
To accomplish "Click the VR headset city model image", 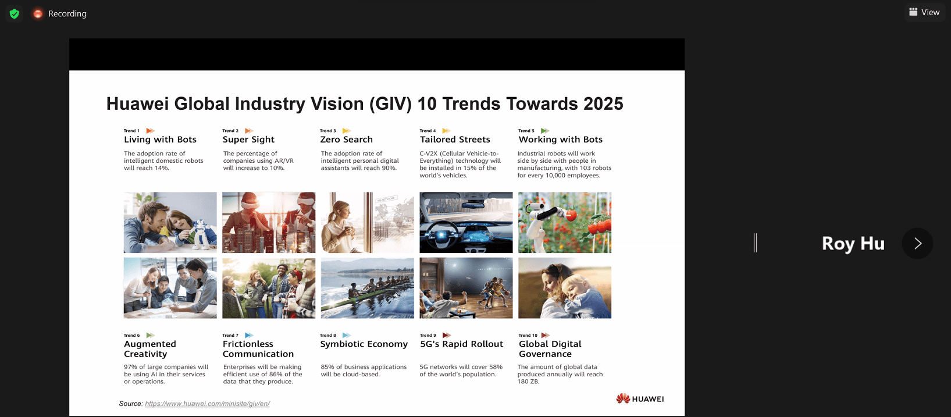I will [x=269, y=223].
